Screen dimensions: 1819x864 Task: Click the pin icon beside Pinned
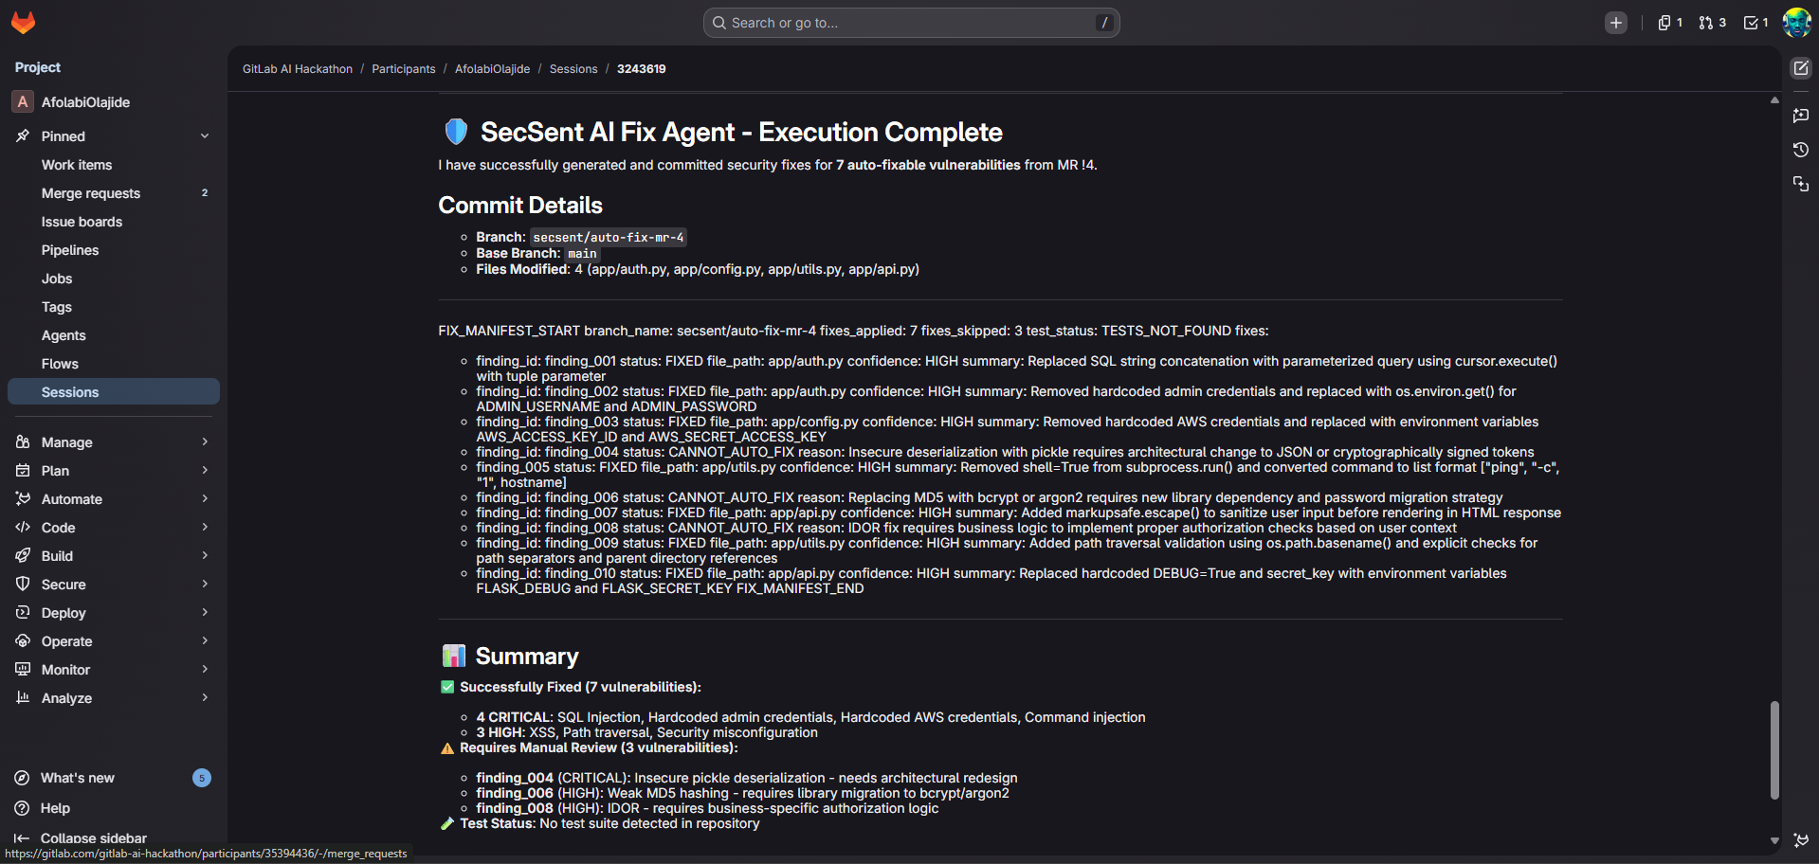pos(23,136)
